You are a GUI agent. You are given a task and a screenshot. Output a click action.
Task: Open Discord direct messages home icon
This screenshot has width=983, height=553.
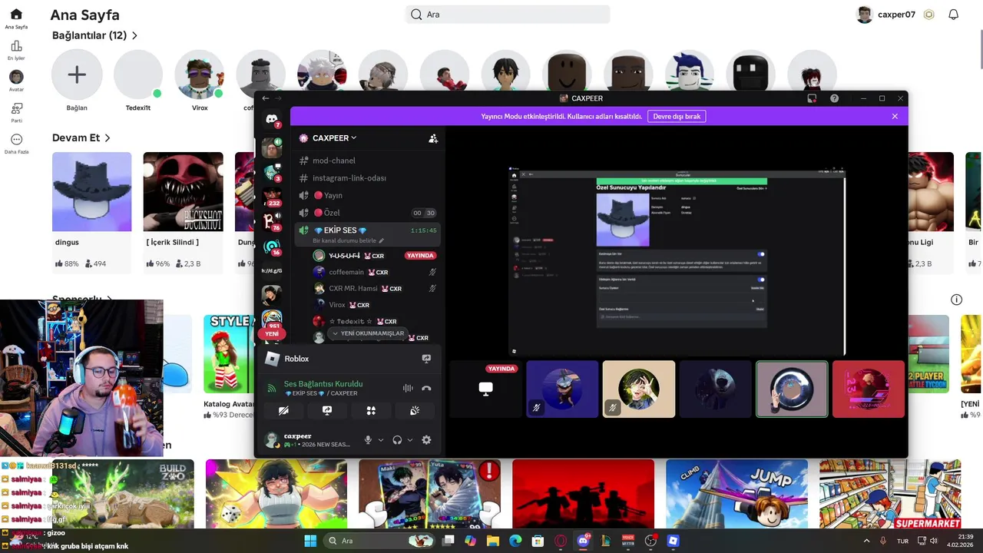pos(272,119)
